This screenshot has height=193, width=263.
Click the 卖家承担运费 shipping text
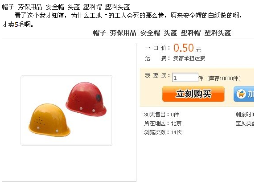click(189, 58)
